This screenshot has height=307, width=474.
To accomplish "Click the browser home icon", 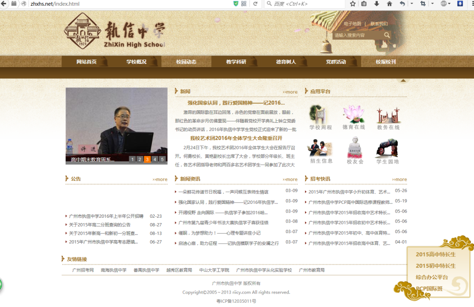I will (x=389, y=4).
